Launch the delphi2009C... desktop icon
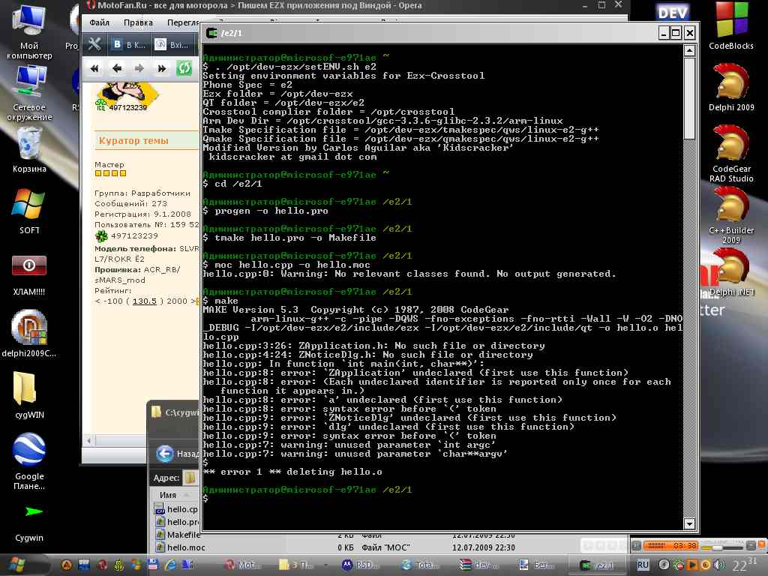Viewport: 768px width, 576px height. tap(29, 333)
